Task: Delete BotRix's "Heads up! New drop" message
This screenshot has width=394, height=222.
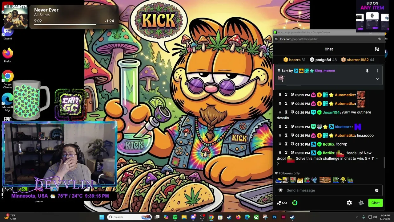Action: point(280,153)
